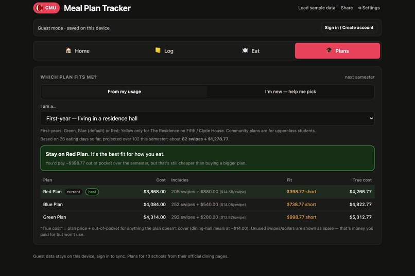Click the Meal Plan Tracker title
The width and height of the screenshot is (415, 276).
pyautogui.click(x=97, y=8)
